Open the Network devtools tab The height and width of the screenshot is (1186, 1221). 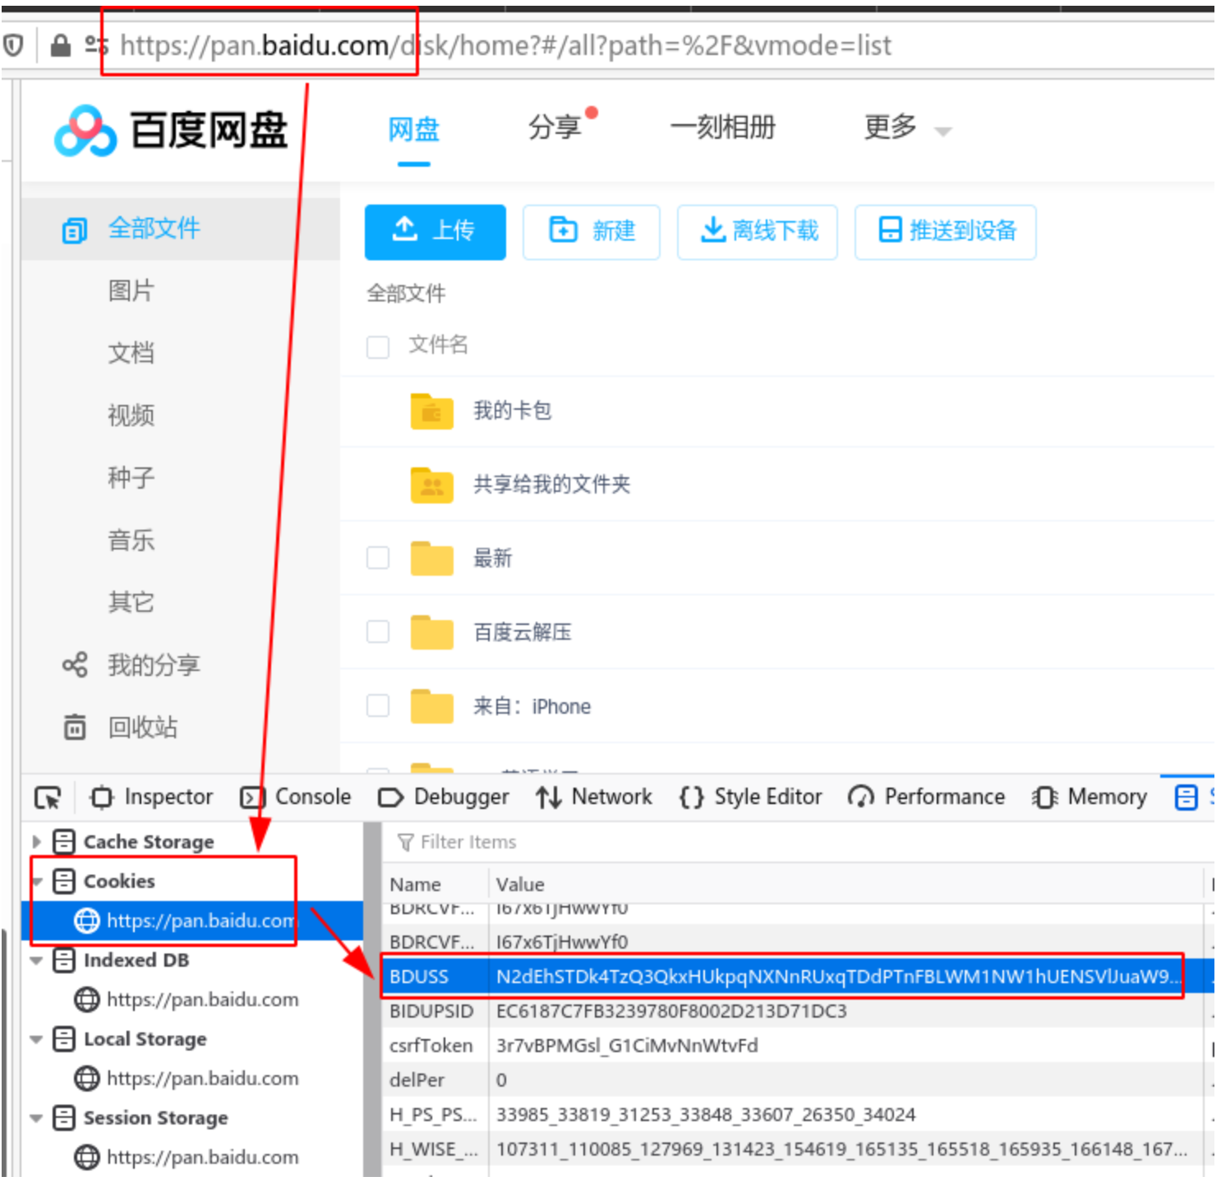click(x=594, y=797)
